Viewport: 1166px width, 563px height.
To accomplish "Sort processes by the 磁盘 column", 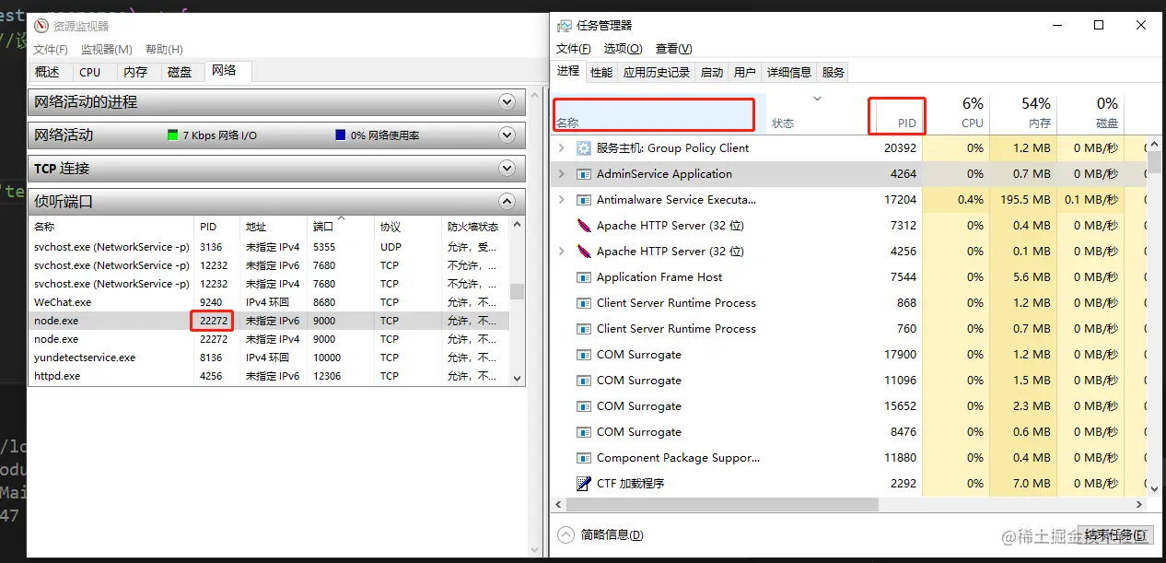I will point(1090,112).
